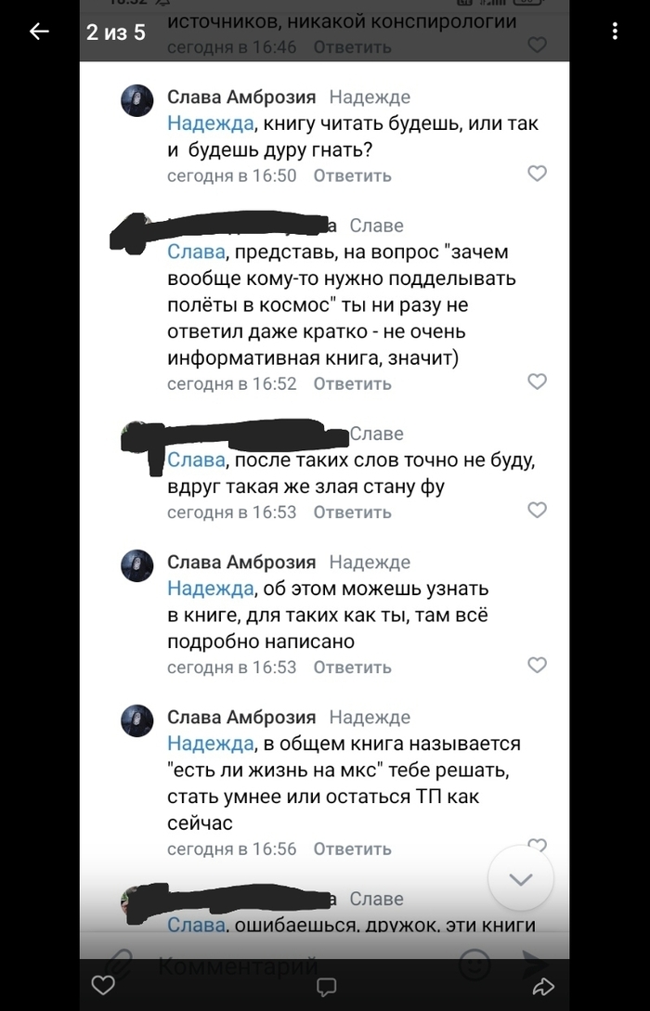Tap the blue "Надежда" mention in 16:56 comment
Viewport: 650px width, 1011px height.
tap(210, 744)
